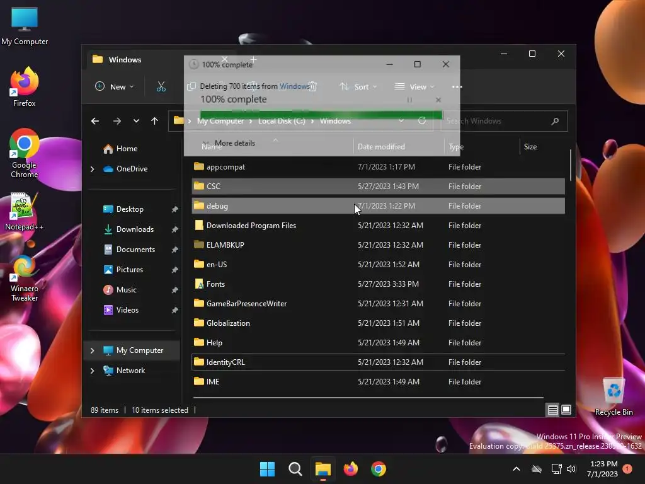
Task: Click My Computer in address breadcrumb
Action: [220, 121]
